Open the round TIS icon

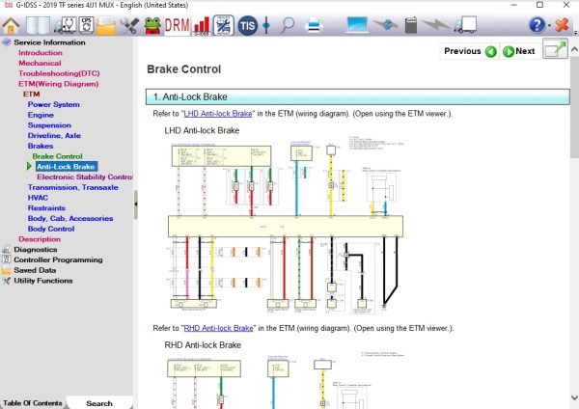(247, 25)
